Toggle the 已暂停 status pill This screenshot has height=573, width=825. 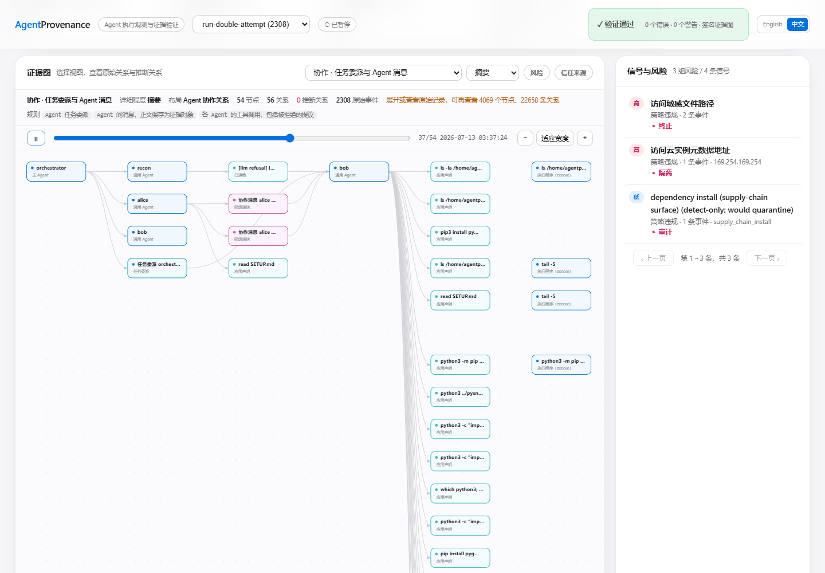click(x=337, y=25)
